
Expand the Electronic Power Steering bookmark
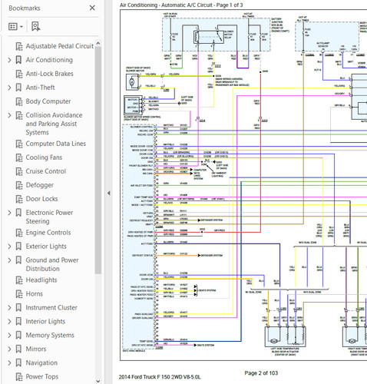[9, 213]
